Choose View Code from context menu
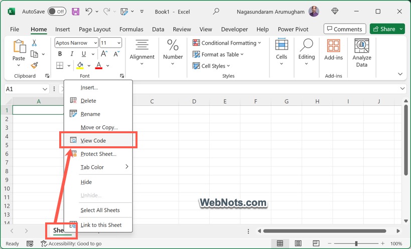The width and height of the screenshot is (411, 249). click(98, 140)
